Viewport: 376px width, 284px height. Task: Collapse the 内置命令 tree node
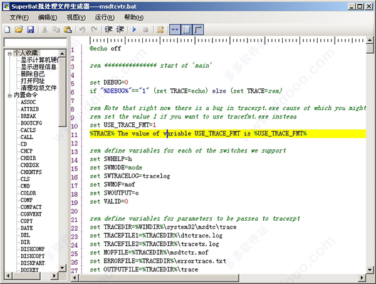9,95
